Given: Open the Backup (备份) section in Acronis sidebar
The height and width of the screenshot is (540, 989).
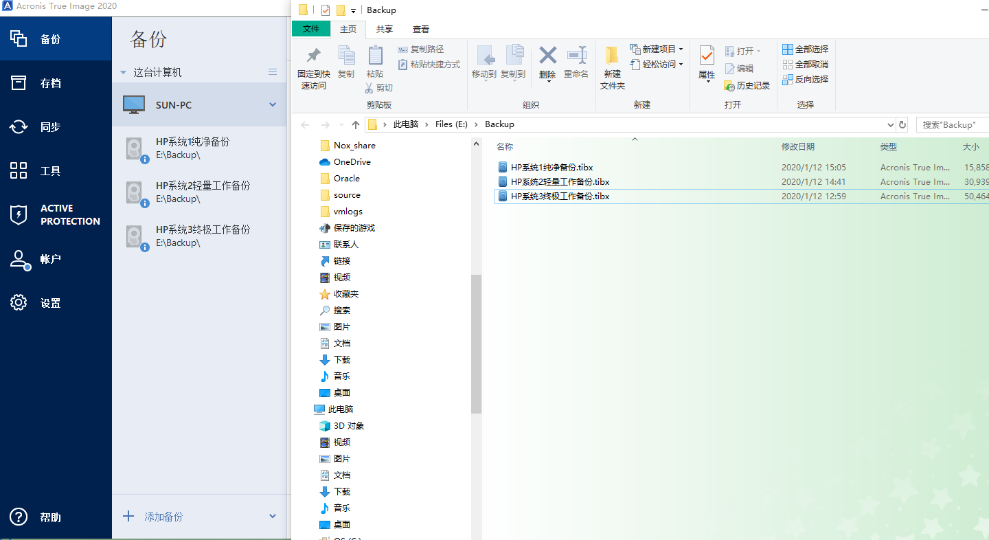Looking at the screenshot, I should pyautogui.click(x=56, y=38).
